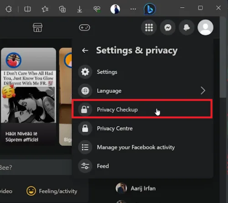Open Facebook Gaming tab icon

pyautogui.click(x=84, y=27)
